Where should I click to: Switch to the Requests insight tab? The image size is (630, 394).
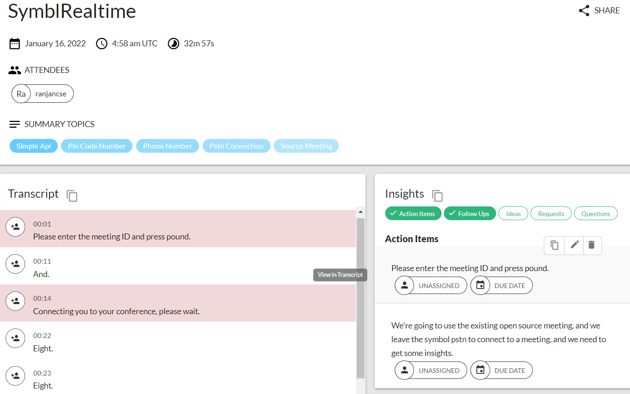click(x=551, y=213)
